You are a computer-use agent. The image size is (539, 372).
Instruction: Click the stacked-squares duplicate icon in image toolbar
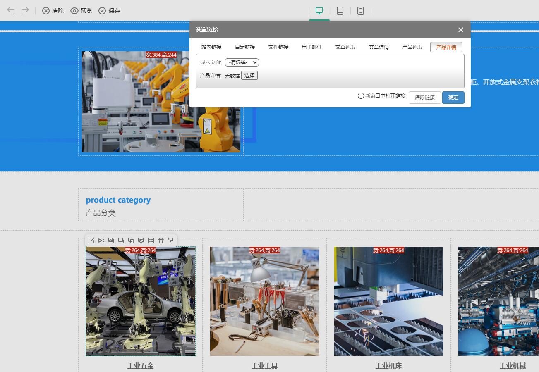pyautogui.click(x=121, y=241)
